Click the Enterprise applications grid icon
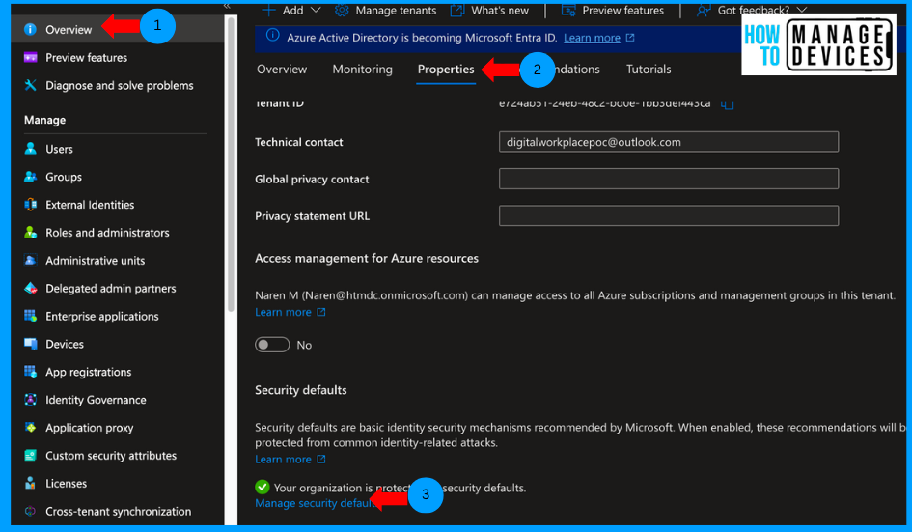This screenshot has height=532, width=912. tap(30, 316)
